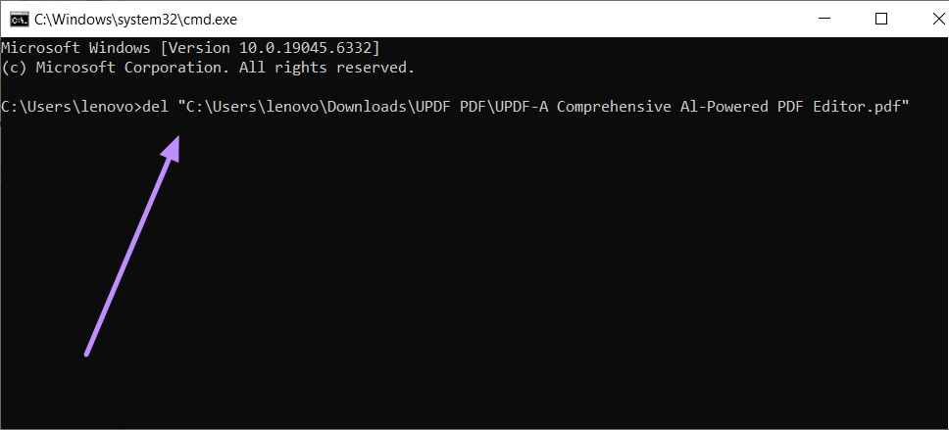Click the C:\Windows\system32\cmd.exe title text
949x430 pixels.
point(135,20)
